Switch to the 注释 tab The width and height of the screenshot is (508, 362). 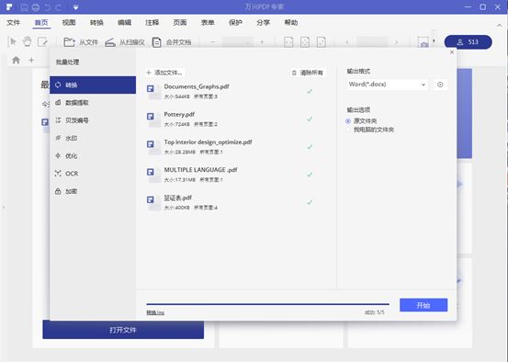(x=152, y=23)
